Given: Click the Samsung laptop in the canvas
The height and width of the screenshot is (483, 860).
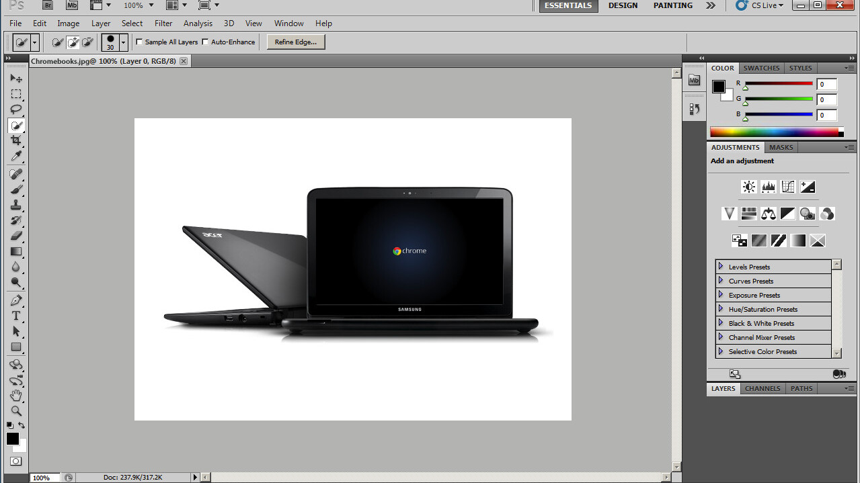Looking at the screenshot, I should tap(410, 262).
